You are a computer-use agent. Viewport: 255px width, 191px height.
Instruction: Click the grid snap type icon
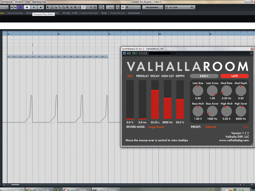tap(127, 7)
